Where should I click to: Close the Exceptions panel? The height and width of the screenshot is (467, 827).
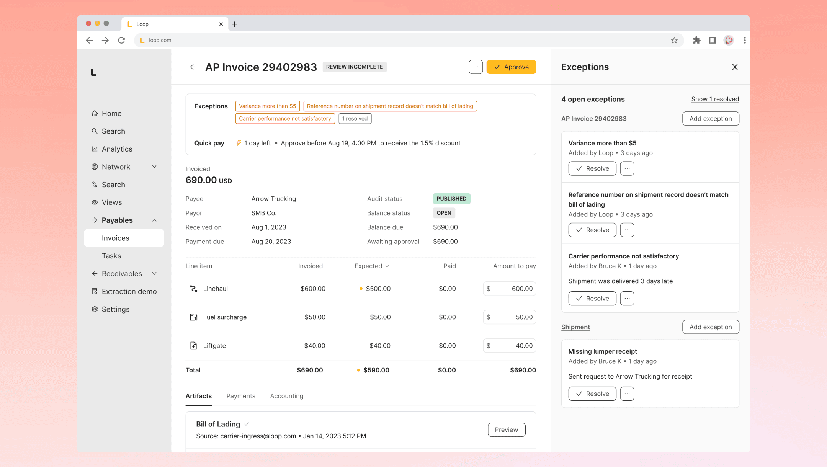(x=735, y=67)
